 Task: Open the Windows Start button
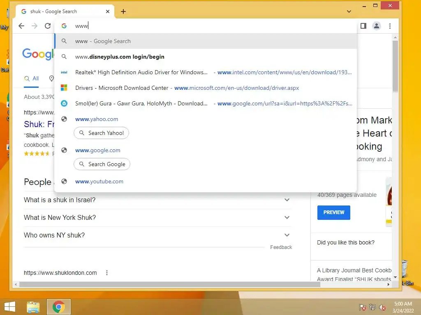[10, 307]
